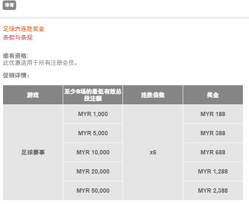Click the 奖金 column header
The image size is (249, 204).
click(213, 95)
